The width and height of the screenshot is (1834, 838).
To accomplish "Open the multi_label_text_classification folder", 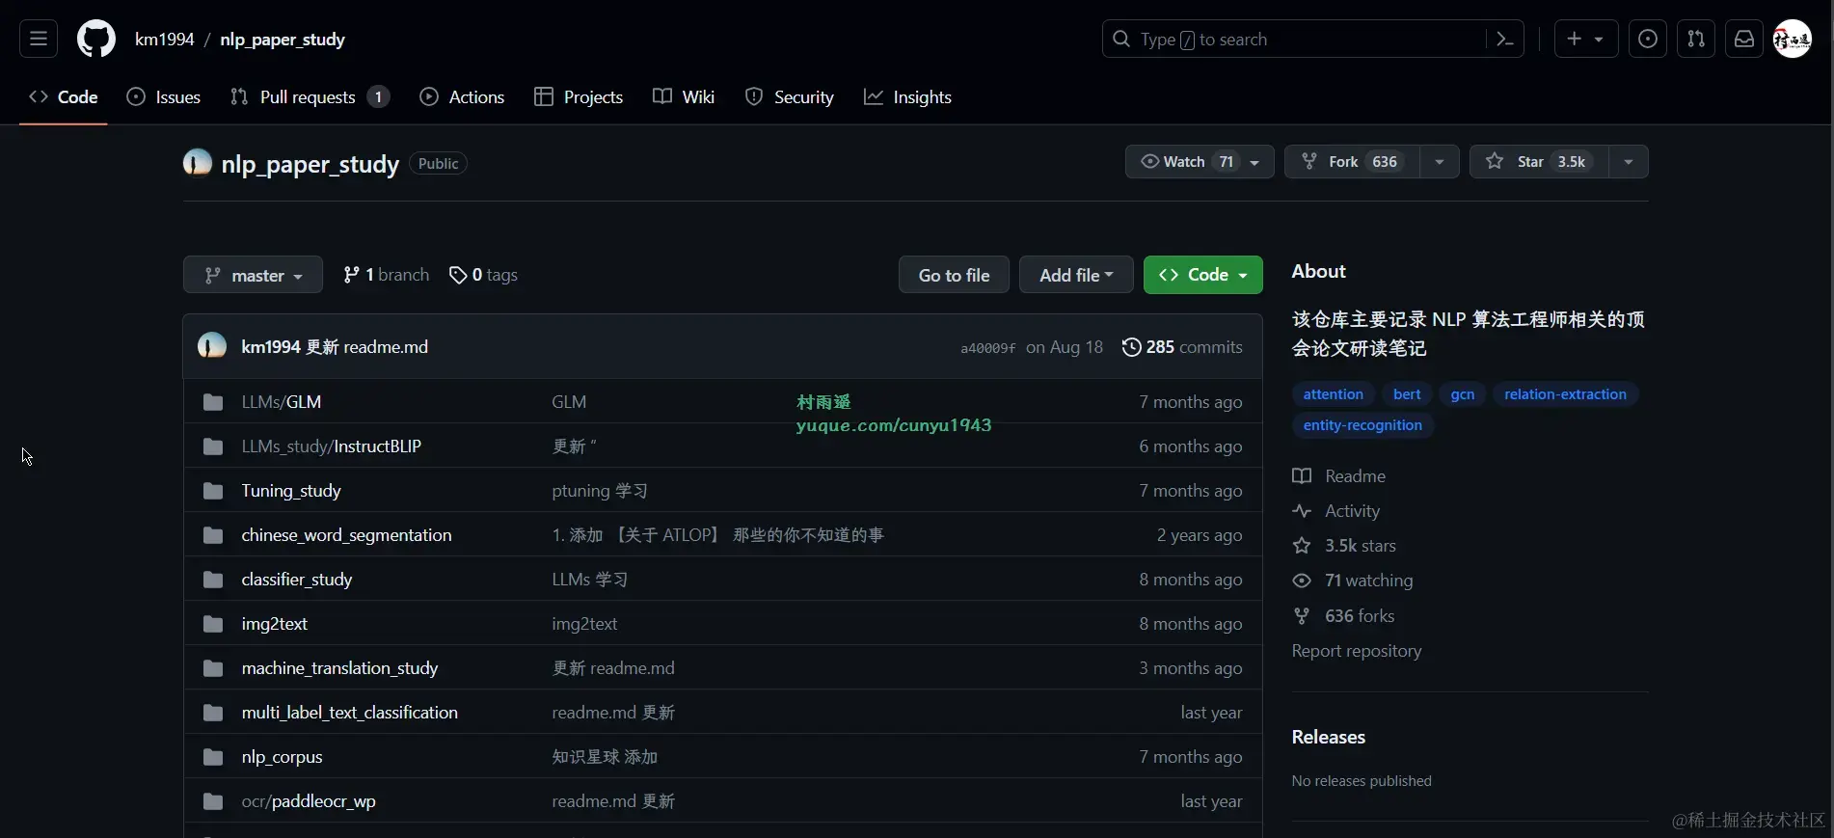I will (350, 713).
